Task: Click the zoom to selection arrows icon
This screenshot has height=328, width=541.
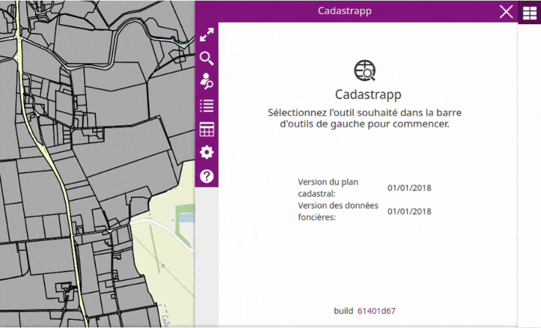Action: (207, 34)
